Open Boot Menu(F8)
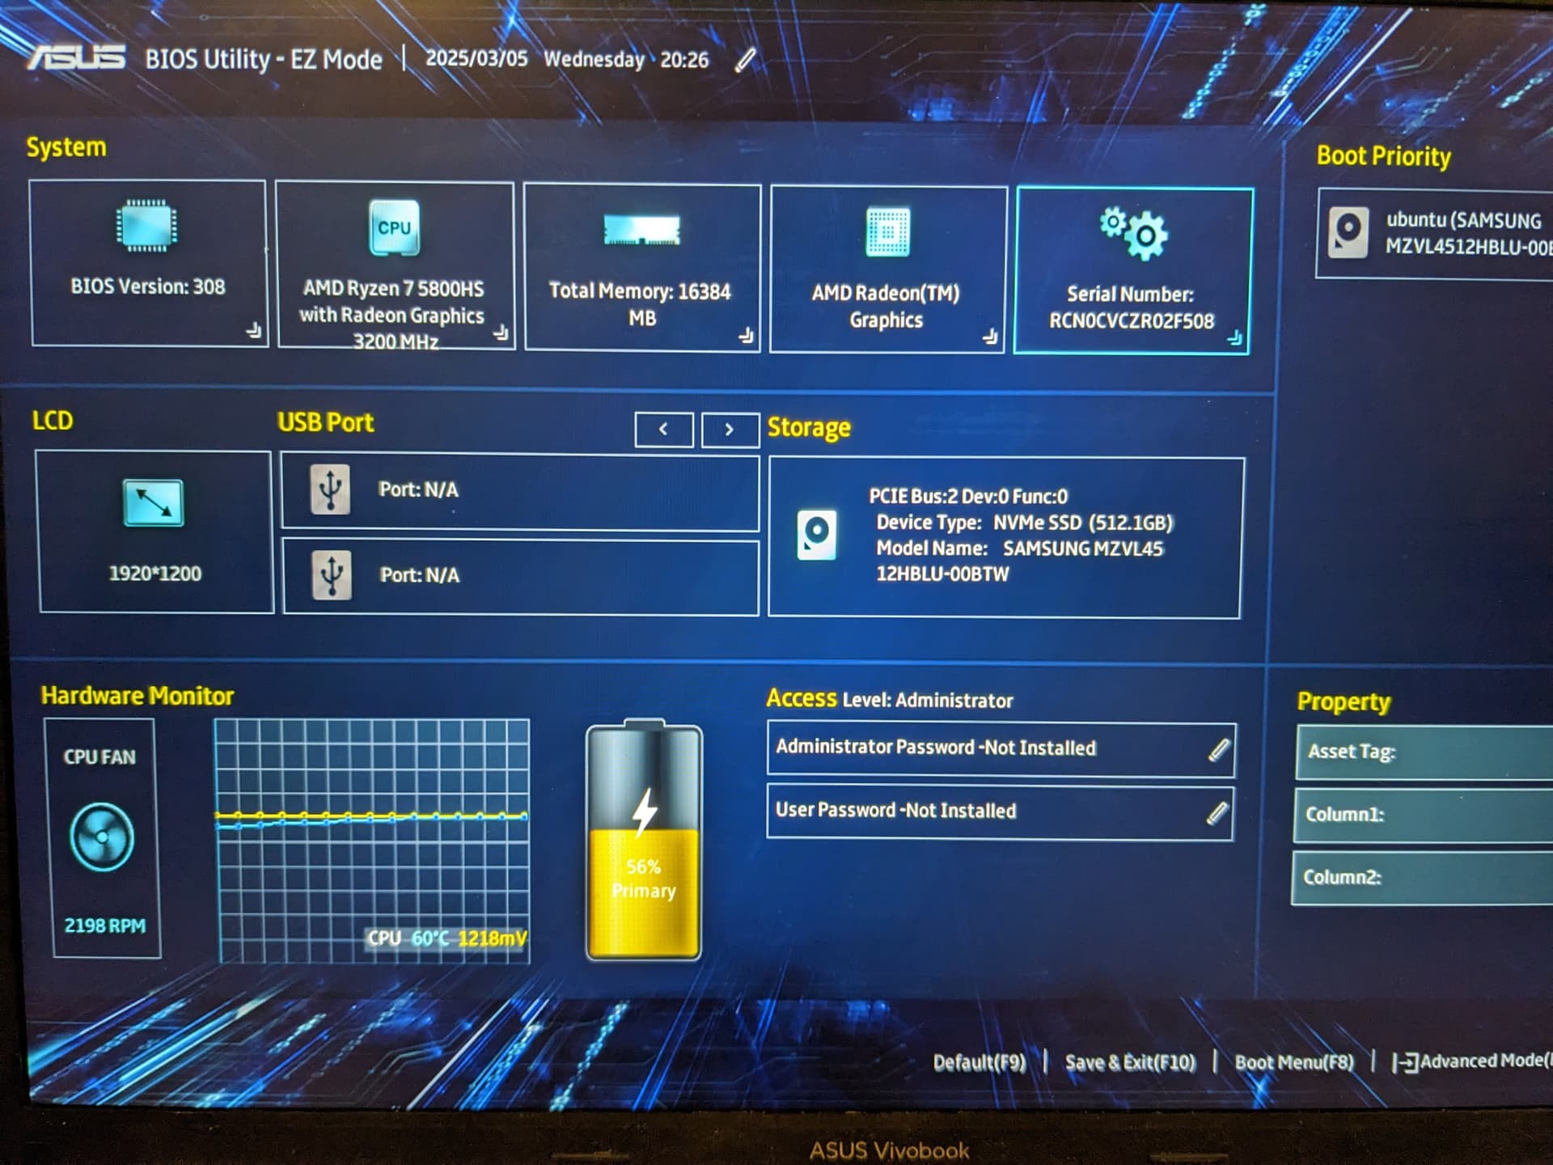 tap(1294, 1061)
